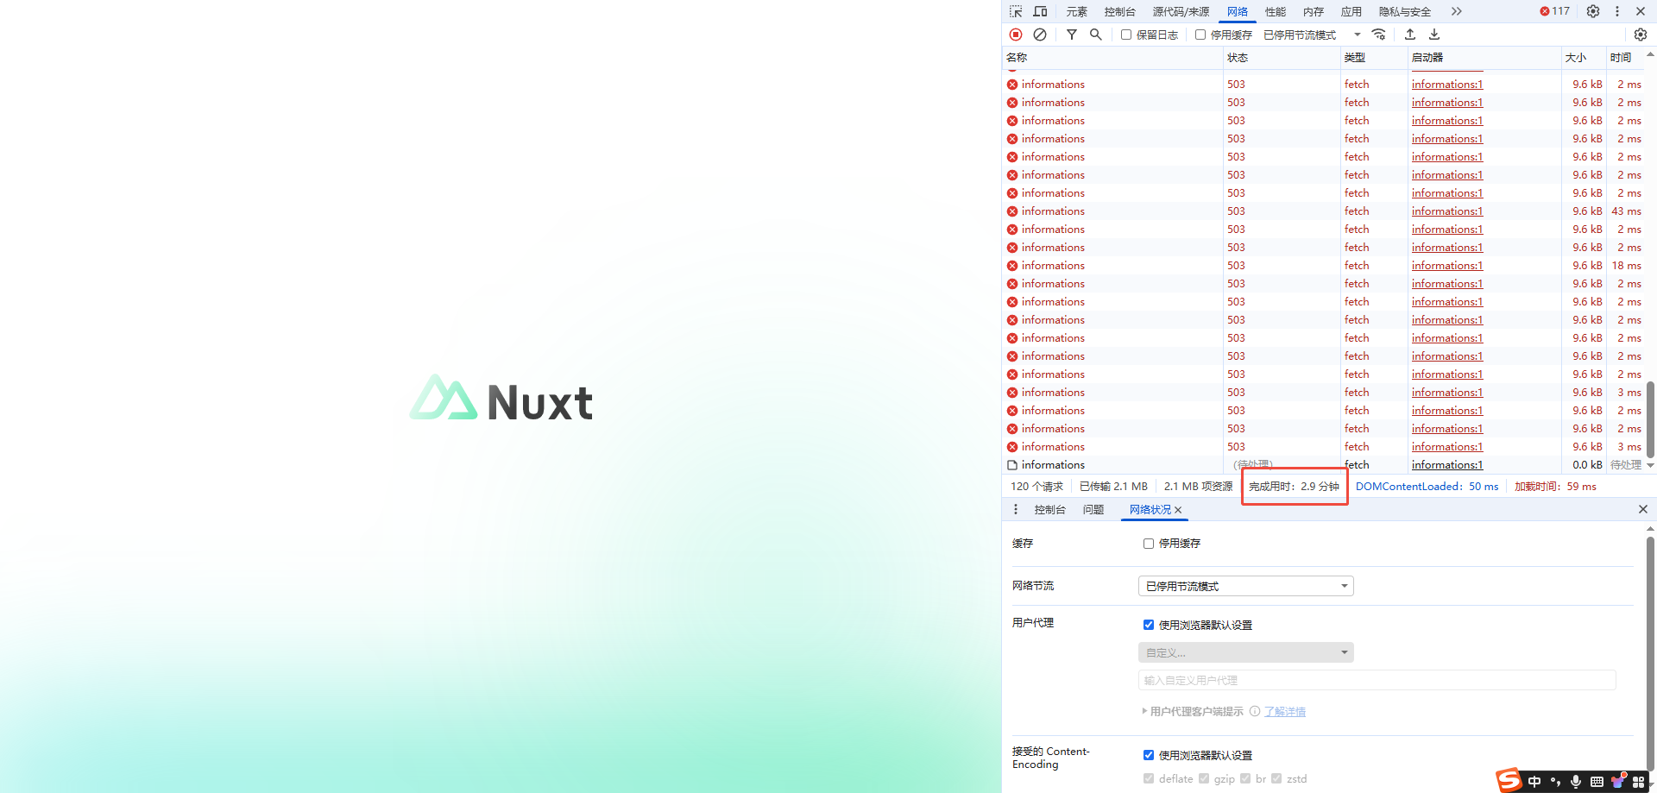
Task: Enable the 保留日志 checkbox
Action: point(1126,35)
